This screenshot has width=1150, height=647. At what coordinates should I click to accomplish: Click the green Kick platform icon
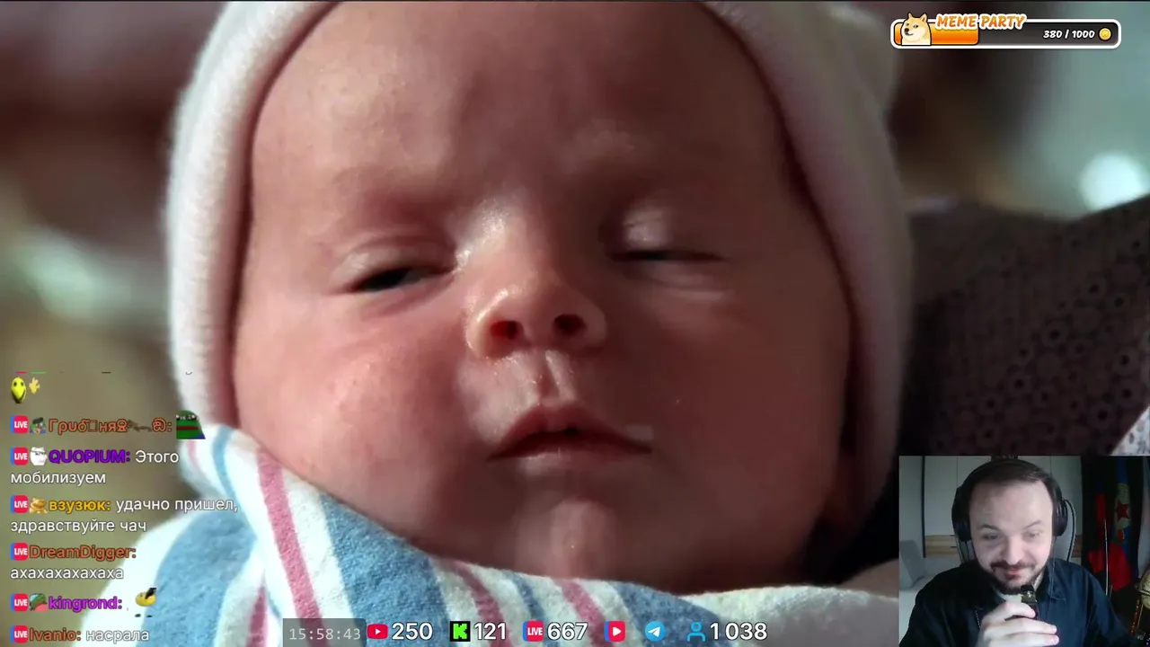point(459,632)
